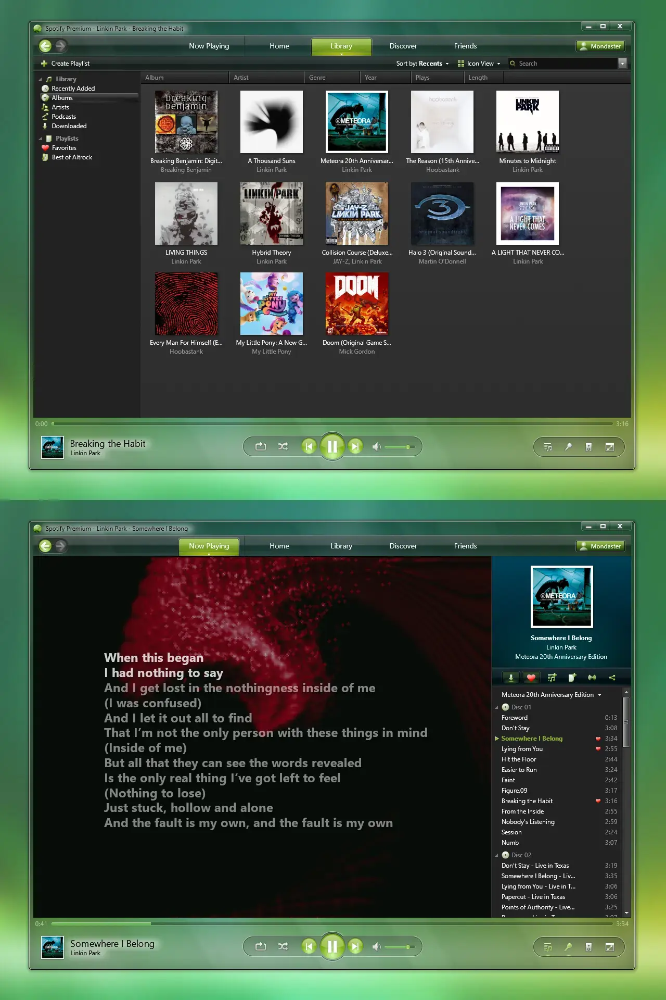This screenshot has width=666, height=1000.
Task: Click the tracklist scrollbar down arrow in bottom window
Action: point(626,913)
